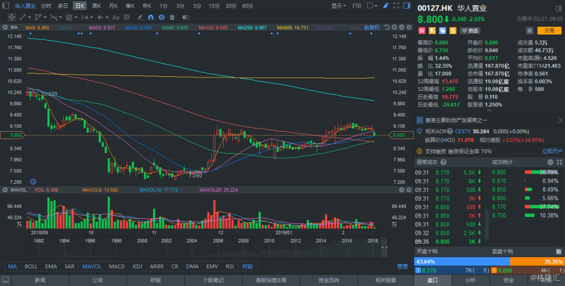The height and width of the screenshot is (286, 565).
Task: Activate the blue paintbrush drawing icon
Action: (385, 6)
